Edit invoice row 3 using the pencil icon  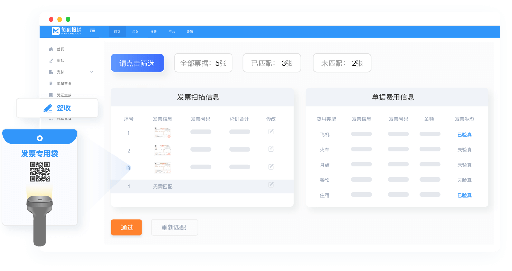[271, 167]
